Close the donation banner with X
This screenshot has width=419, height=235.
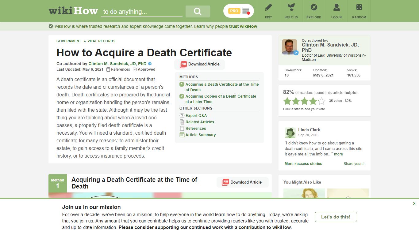point(414,203)
